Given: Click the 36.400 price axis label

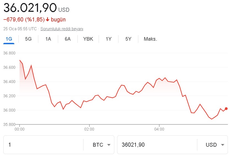Looking at the screenshot, I should pos(9,82).
